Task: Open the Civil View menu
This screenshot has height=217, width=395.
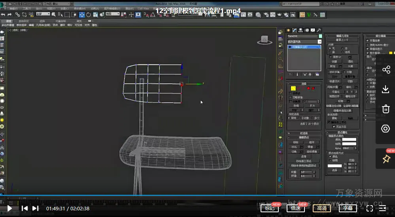Action: pos(143,8)
